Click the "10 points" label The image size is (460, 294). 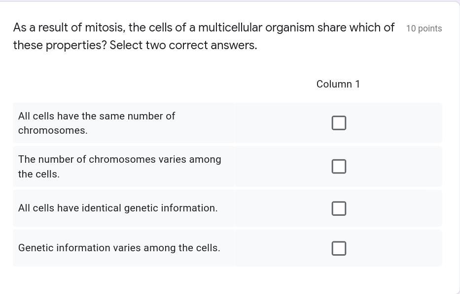click(424, 29)
